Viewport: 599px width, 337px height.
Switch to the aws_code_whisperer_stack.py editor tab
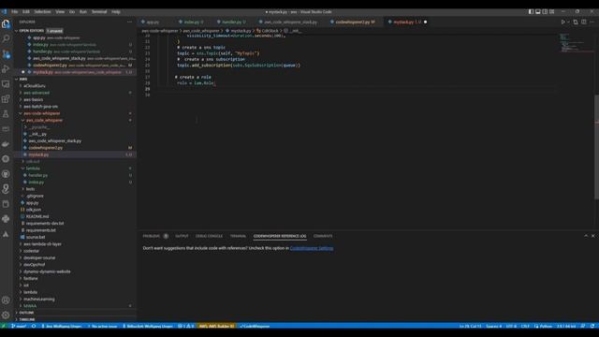(x=290, y=22)
